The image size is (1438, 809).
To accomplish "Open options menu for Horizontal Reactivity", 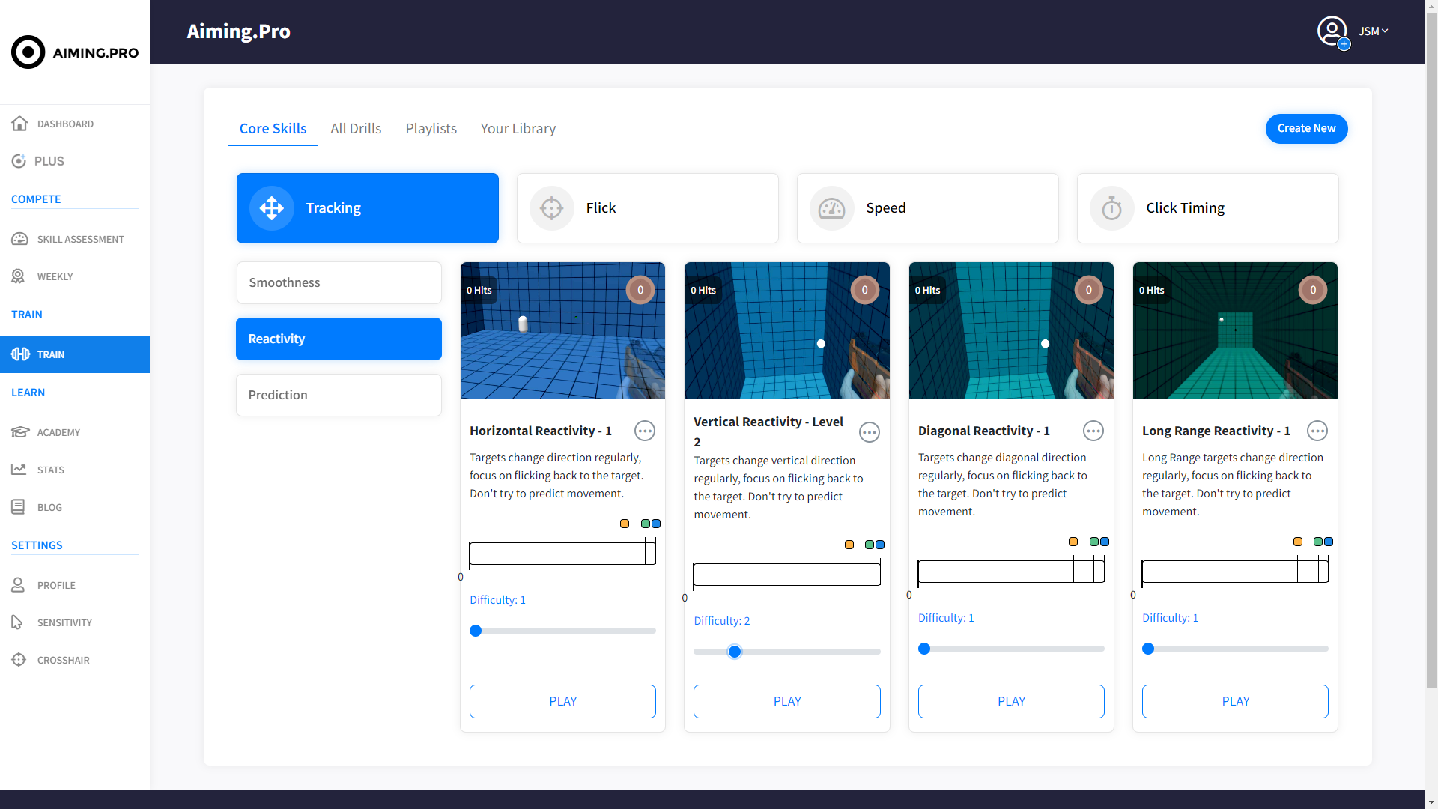I will [644, 431].
